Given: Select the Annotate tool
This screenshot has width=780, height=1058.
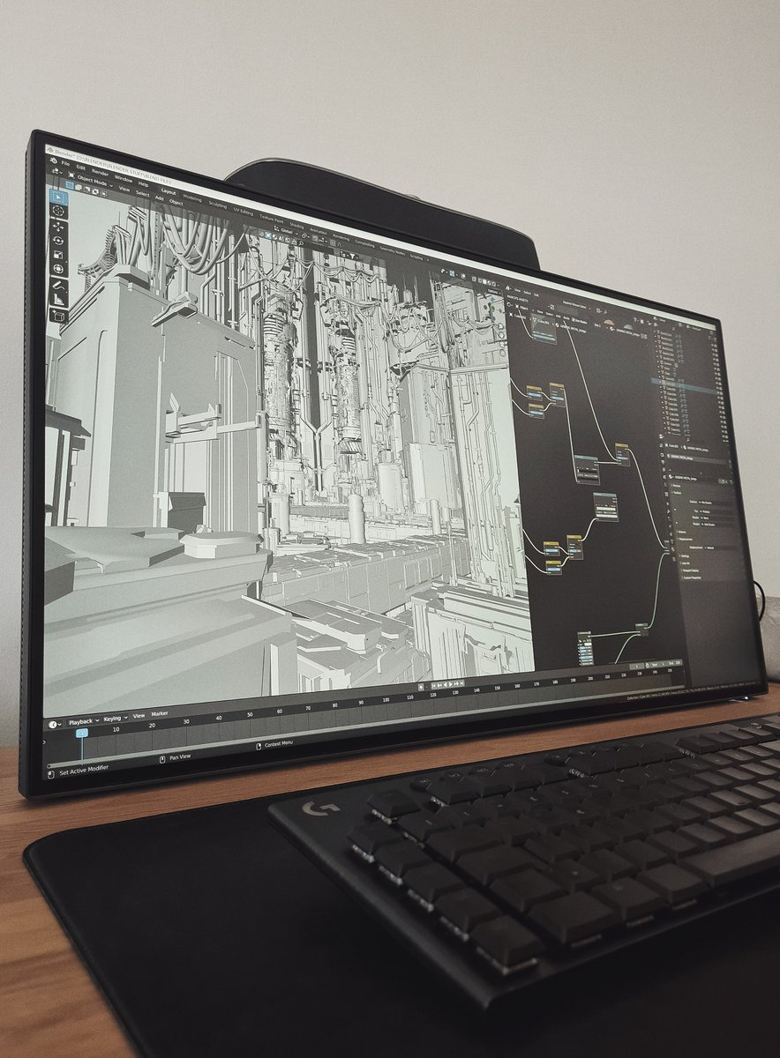Looking at the screenshot, I should coord(58,286).
